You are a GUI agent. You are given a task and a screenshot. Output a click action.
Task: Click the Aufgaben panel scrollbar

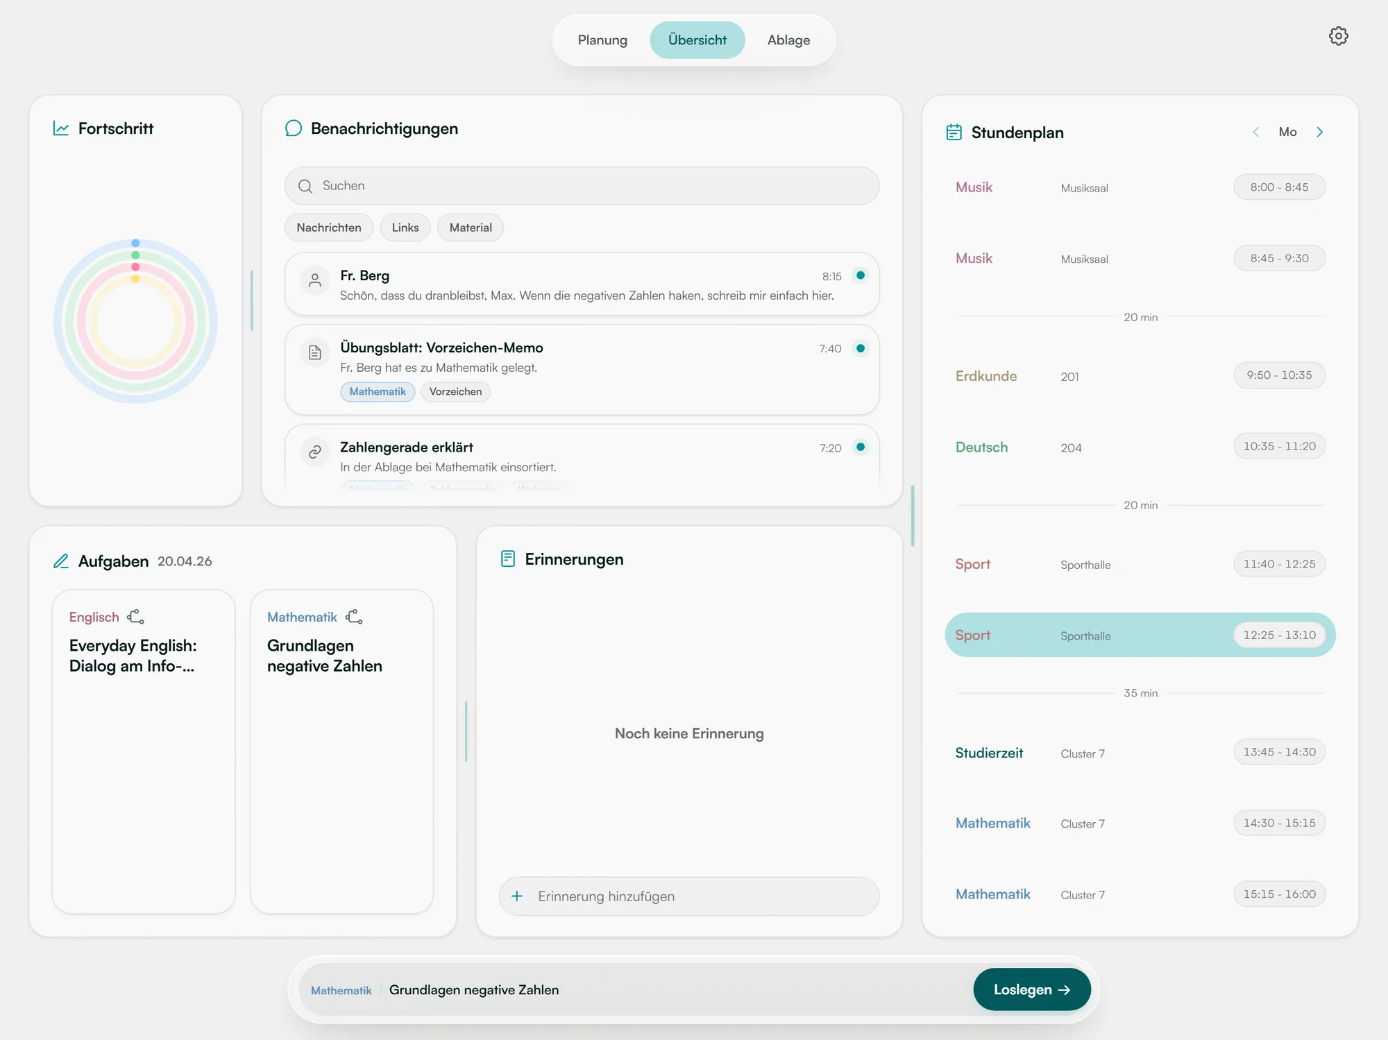[x=466, y=731]
